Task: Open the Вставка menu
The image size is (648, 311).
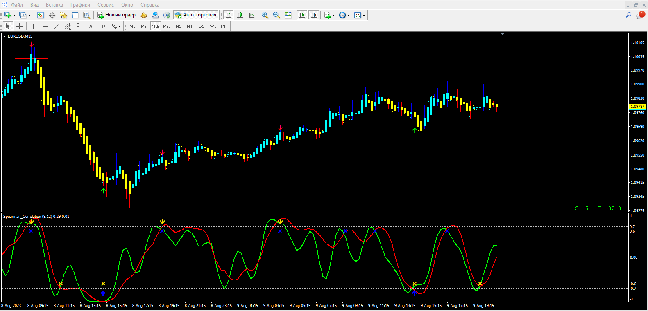Action: click(54, 5)
